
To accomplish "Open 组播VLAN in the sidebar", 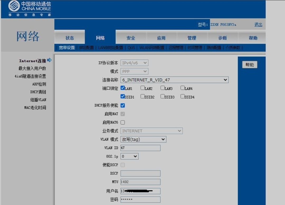I will 38,100.
